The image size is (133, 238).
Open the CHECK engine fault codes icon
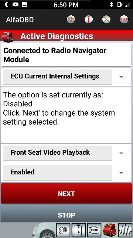(x=94, y=230)
